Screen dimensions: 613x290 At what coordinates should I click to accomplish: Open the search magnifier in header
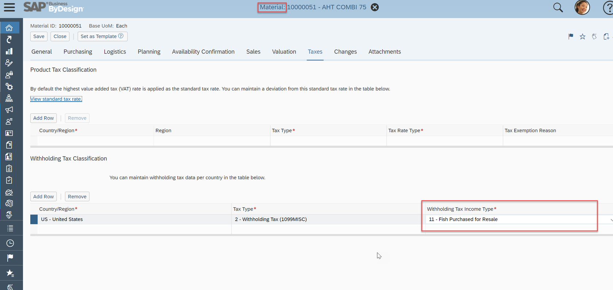(x=558, y=7)
